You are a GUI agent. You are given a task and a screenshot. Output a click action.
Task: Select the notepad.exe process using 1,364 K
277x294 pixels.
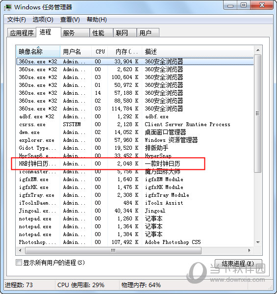tap(135, 227)
